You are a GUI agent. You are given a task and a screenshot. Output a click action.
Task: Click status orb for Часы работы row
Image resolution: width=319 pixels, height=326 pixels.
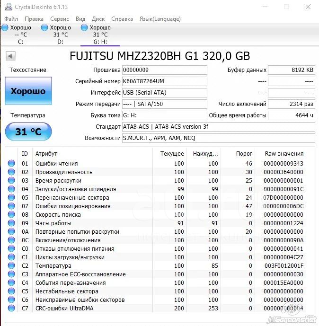[x=11, y=223]
